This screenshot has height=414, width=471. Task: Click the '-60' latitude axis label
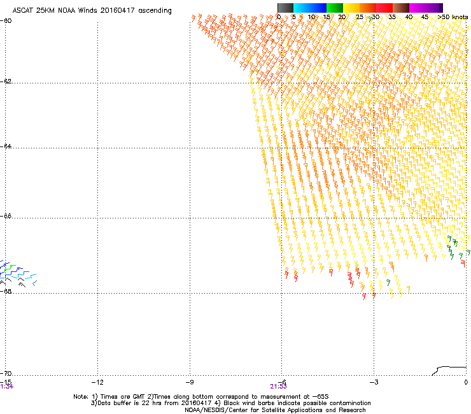click(6, 21)
